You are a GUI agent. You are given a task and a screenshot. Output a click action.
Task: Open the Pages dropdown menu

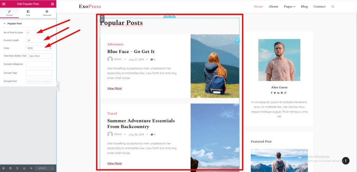[289, 7]
